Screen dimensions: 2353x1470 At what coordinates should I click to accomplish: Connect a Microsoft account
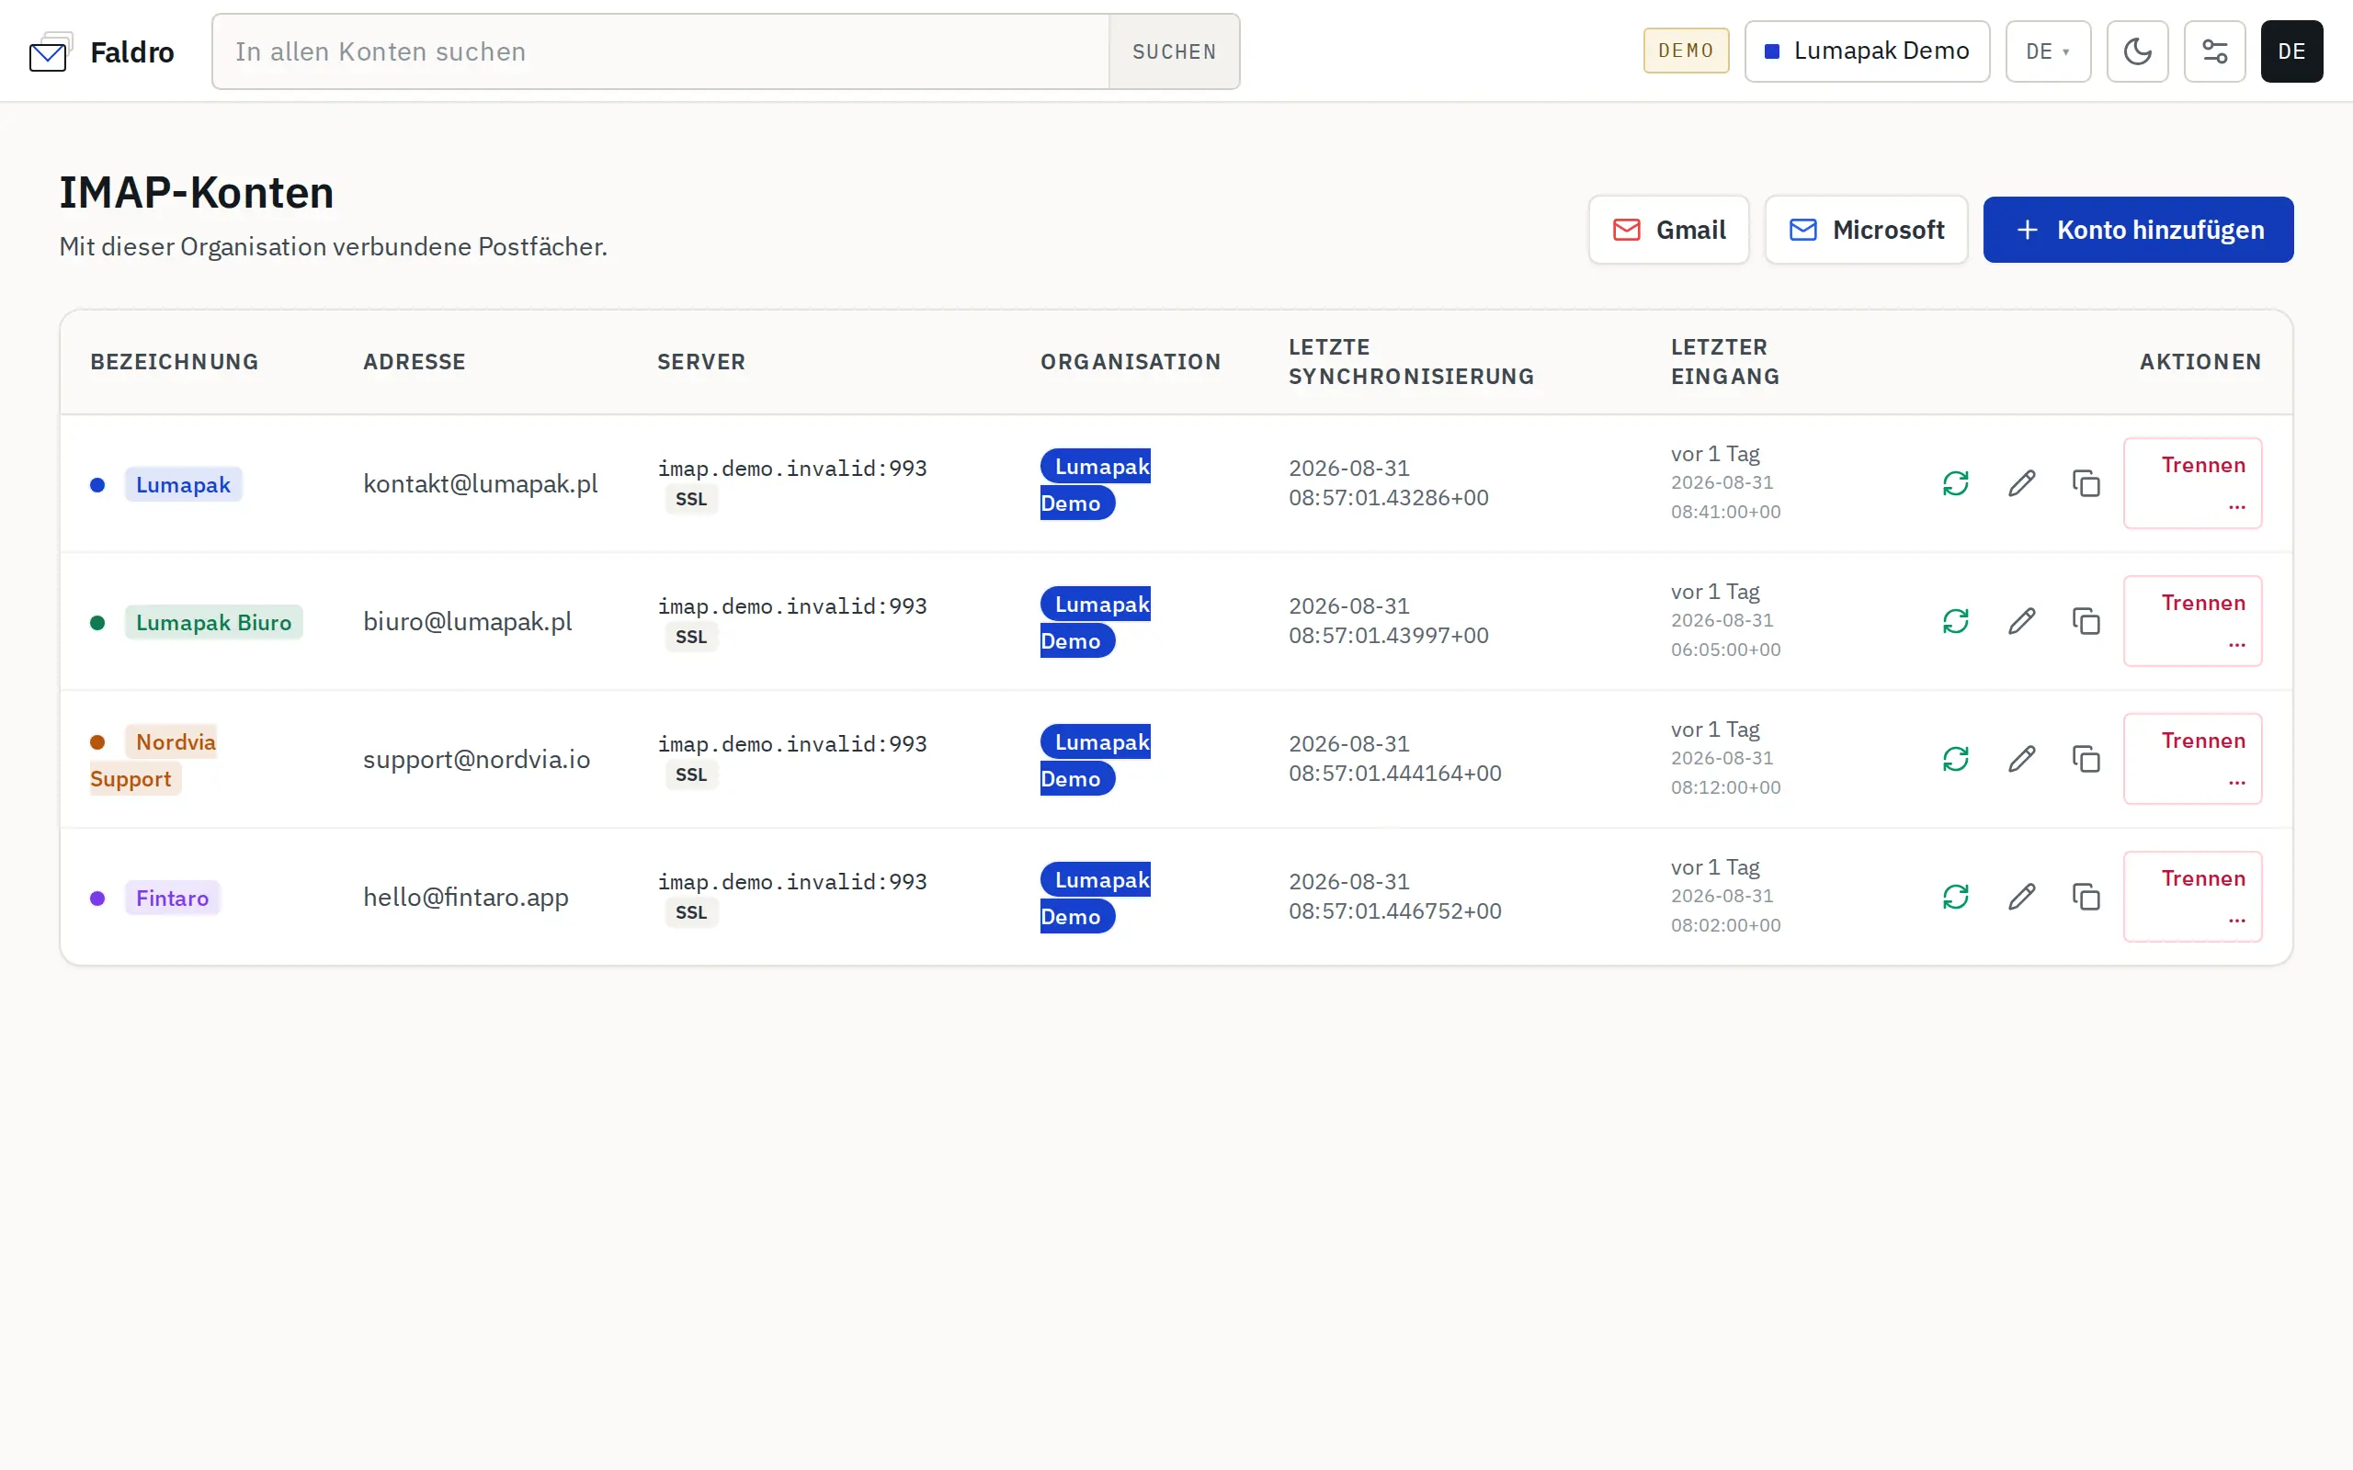coord(1866,230)
